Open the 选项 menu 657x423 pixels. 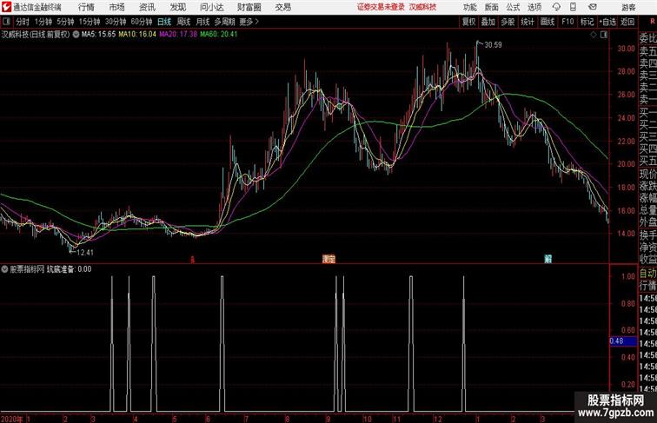pos(534,7)
